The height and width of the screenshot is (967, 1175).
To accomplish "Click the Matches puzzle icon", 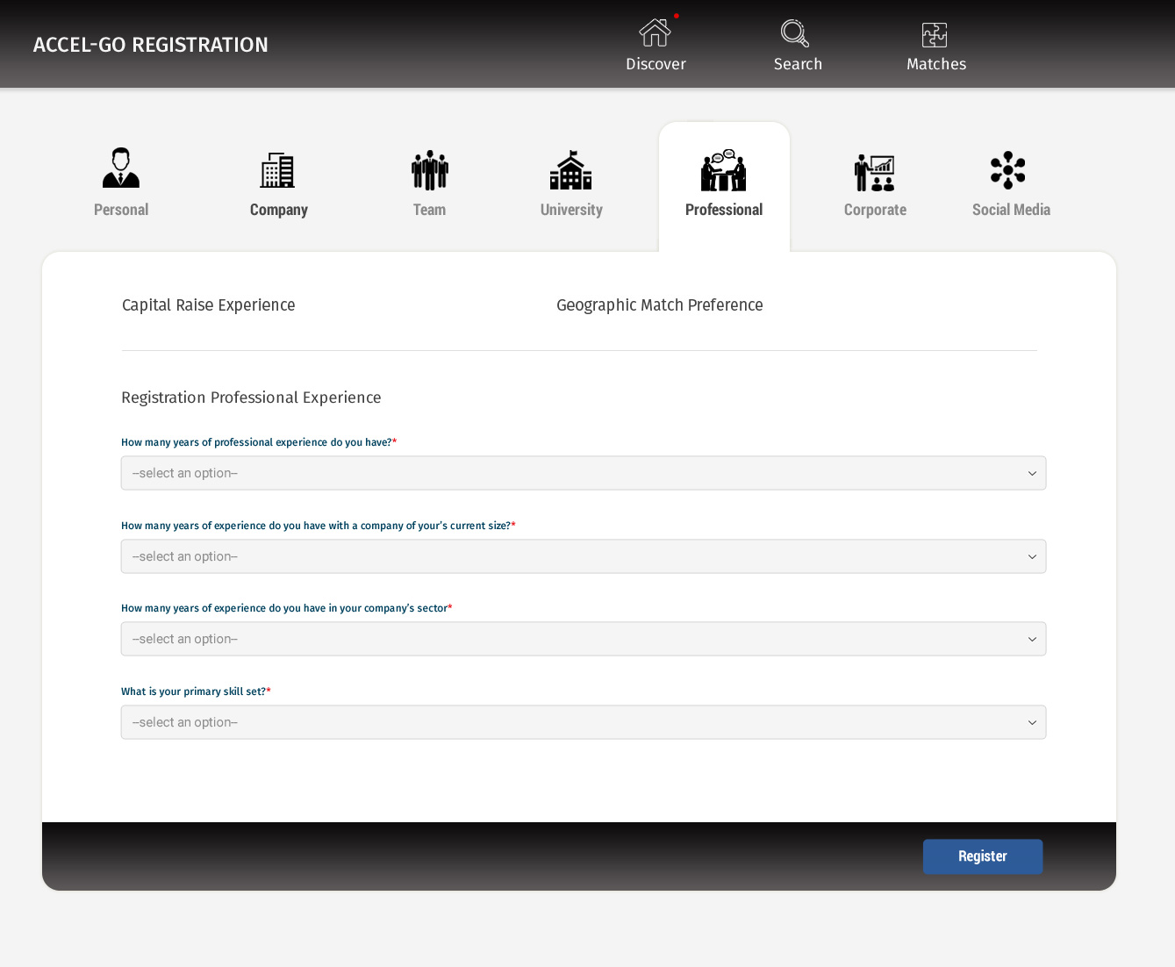I will point(935,35).
